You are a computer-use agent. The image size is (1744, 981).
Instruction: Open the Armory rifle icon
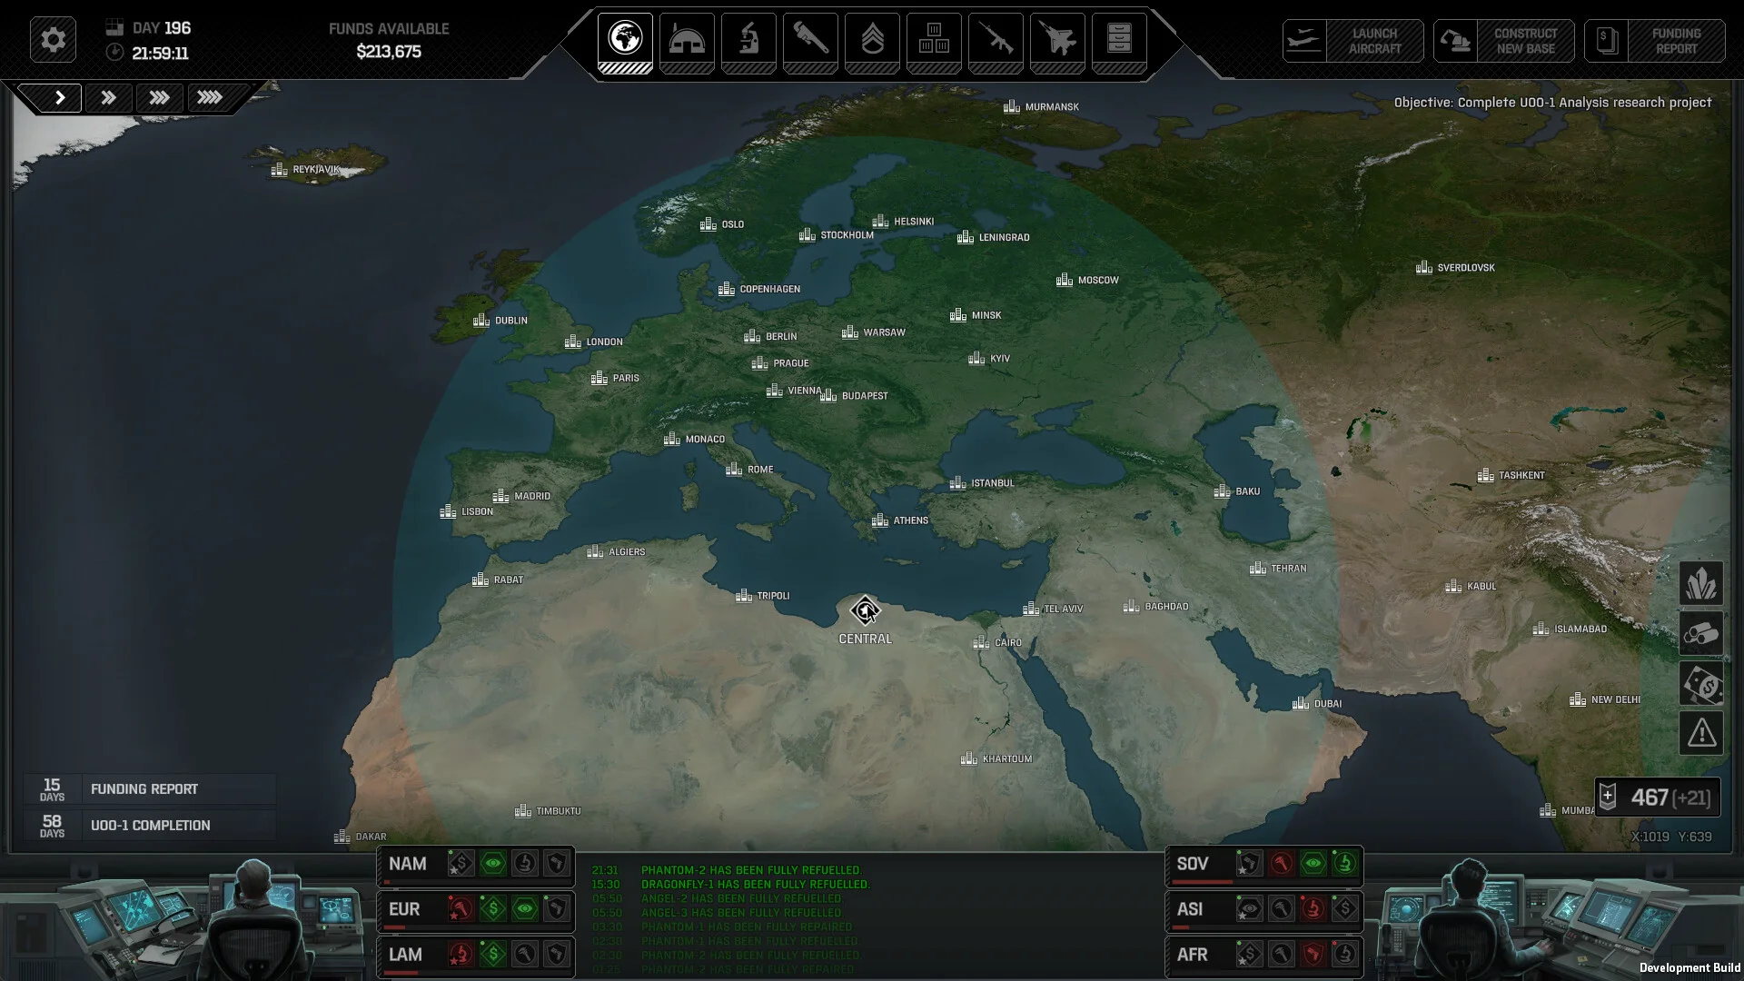996,41
